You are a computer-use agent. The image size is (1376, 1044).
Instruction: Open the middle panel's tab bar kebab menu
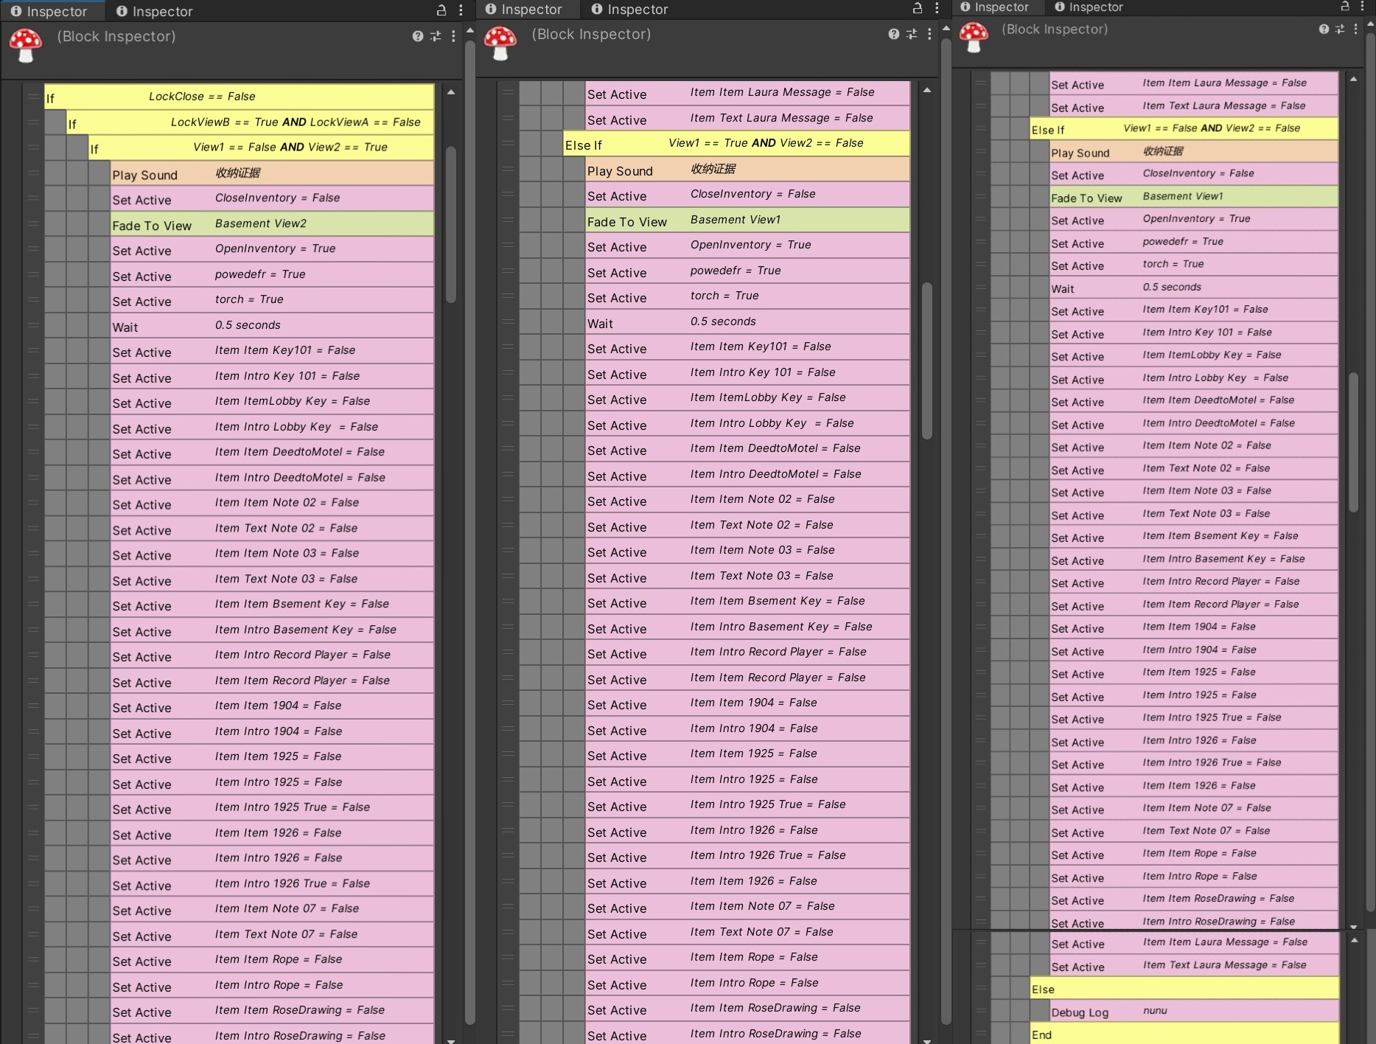pyautogui.click(x=937, y=8)
